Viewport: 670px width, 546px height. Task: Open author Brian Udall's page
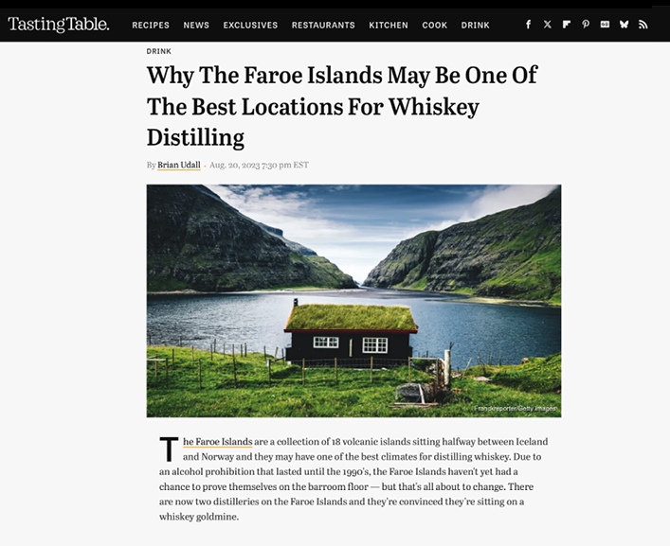[178, 165]
